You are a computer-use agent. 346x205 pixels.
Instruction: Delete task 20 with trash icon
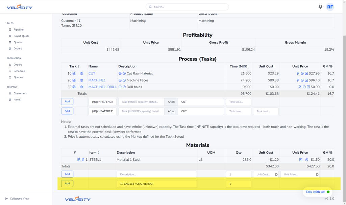pos(81,81)
